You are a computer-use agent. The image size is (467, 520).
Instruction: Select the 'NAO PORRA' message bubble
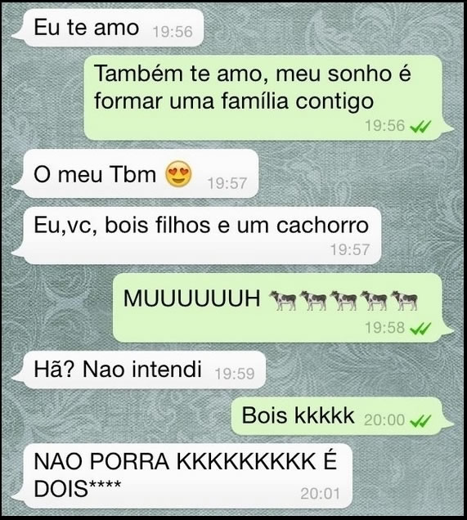point(182,476)
